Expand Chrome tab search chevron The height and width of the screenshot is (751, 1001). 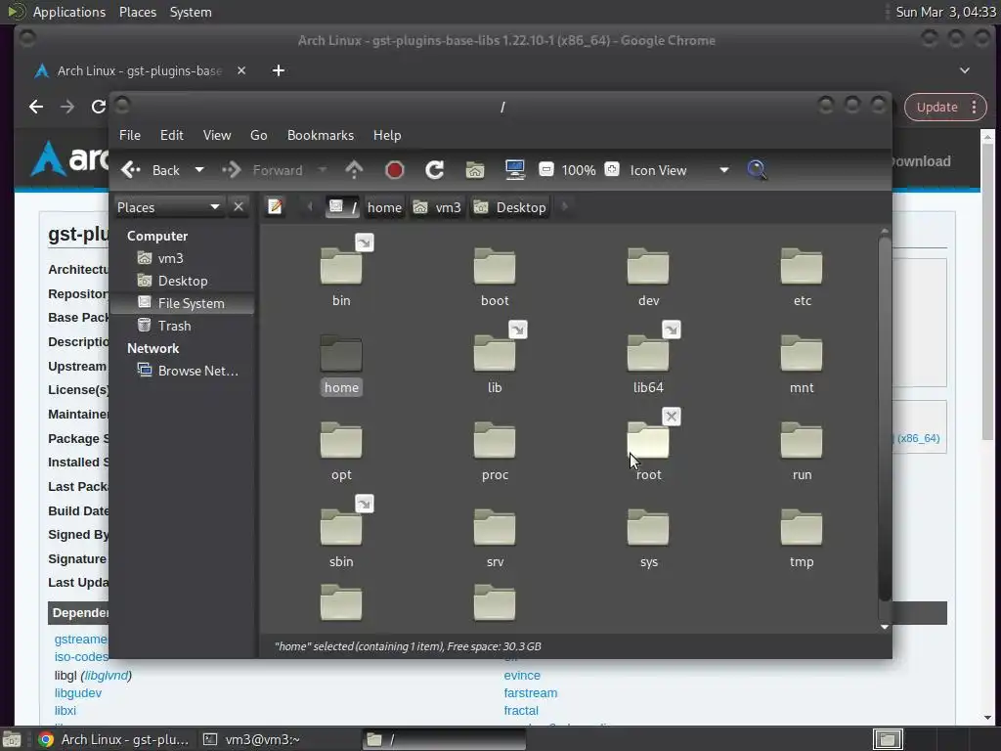click(965, 70)
